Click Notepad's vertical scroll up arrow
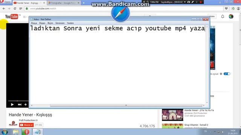241x135 pixels. [207, 27]
